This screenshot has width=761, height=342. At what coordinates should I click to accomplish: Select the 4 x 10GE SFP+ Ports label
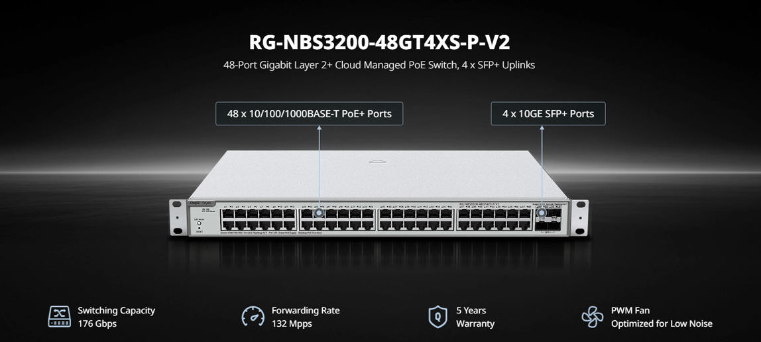point(548,113)
